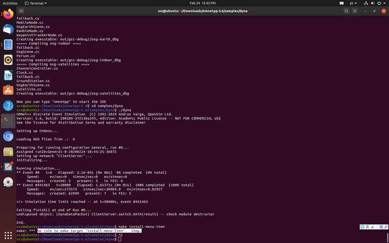This screenshot has width=389, height=243.
Task: Click 'OMNeT++ Discrete Event Simulation' line
Action: pos(94,114)
